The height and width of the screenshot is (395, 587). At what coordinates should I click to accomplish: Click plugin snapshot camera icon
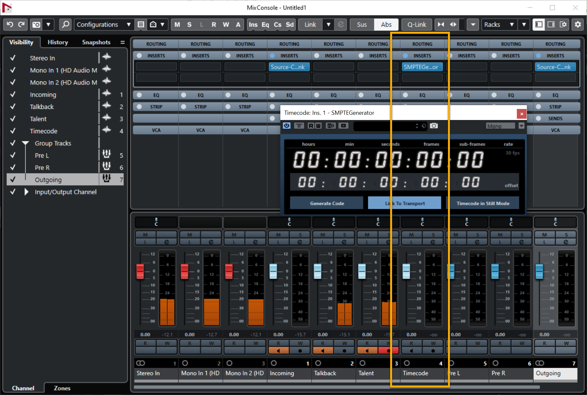pos(434,126)
